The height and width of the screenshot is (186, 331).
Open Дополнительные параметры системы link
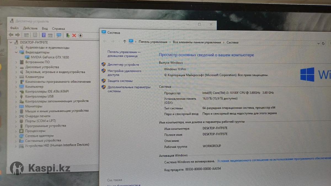129,89
